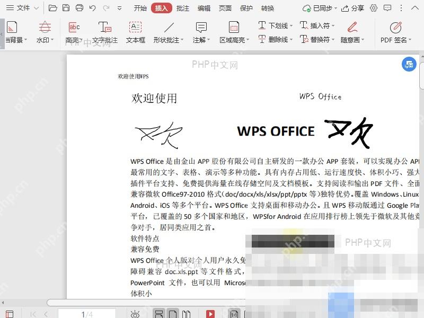424x318 pixels.
Task: Show more options with three-dot icon
Action: [401, 8]
